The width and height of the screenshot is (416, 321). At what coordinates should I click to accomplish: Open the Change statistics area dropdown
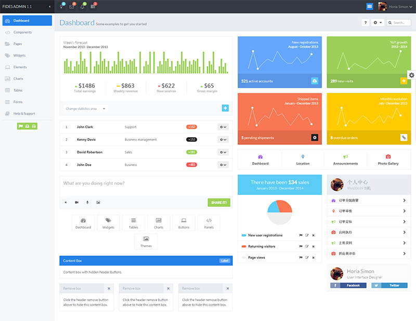coord(86,109)
